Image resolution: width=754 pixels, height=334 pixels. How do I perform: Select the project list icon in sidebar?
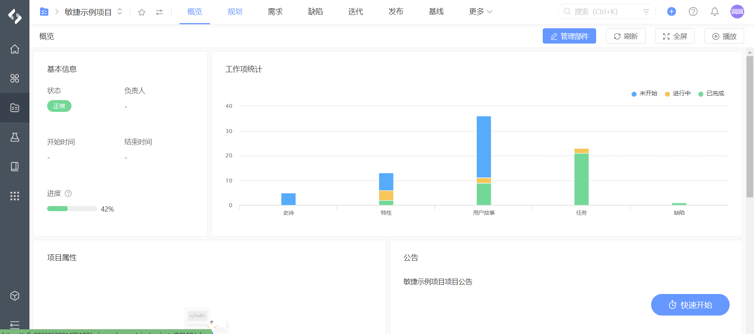tap(15, 108)
